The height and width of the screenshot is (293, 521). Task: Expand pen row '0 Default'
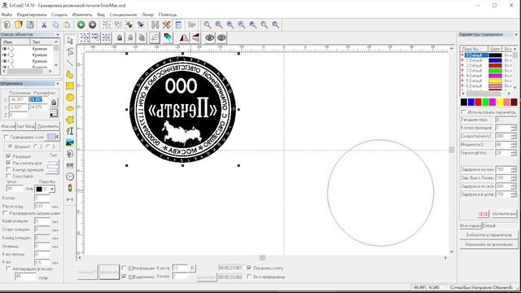click(x=462, y=55)
